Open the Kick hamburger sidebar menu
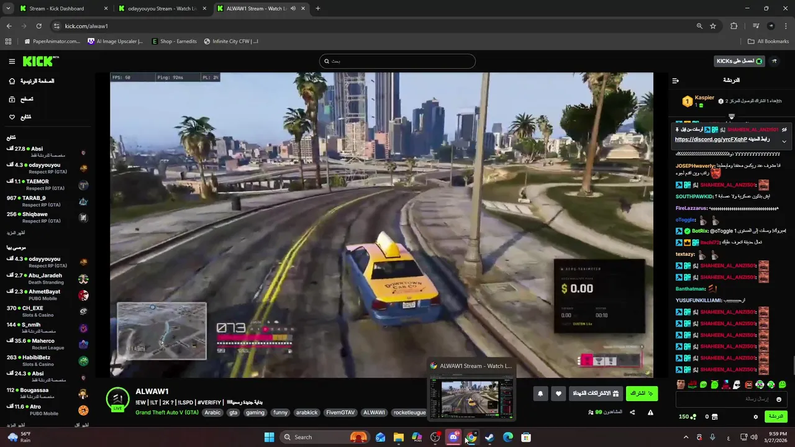Viewport: 795px width, 447px height. (12, 61)
